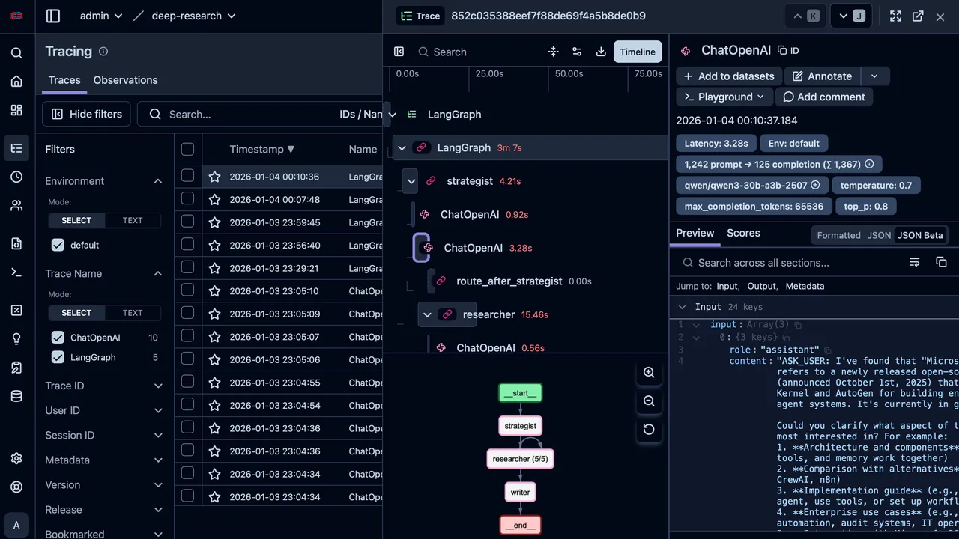Viewport: 959px width, 539px height.
Task: Zoom out on the graph view
Action: 649,401
